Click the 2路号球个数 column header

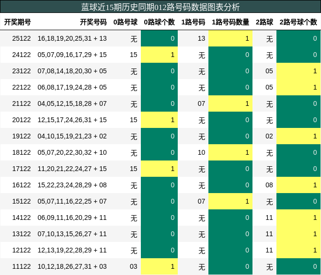click(298, 22)
